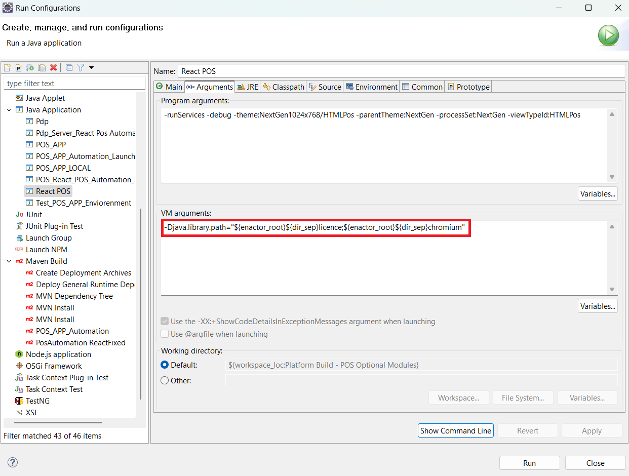Click the New launch configuration icon
This screenshot has width=629, height=476.
click(7, 67)
